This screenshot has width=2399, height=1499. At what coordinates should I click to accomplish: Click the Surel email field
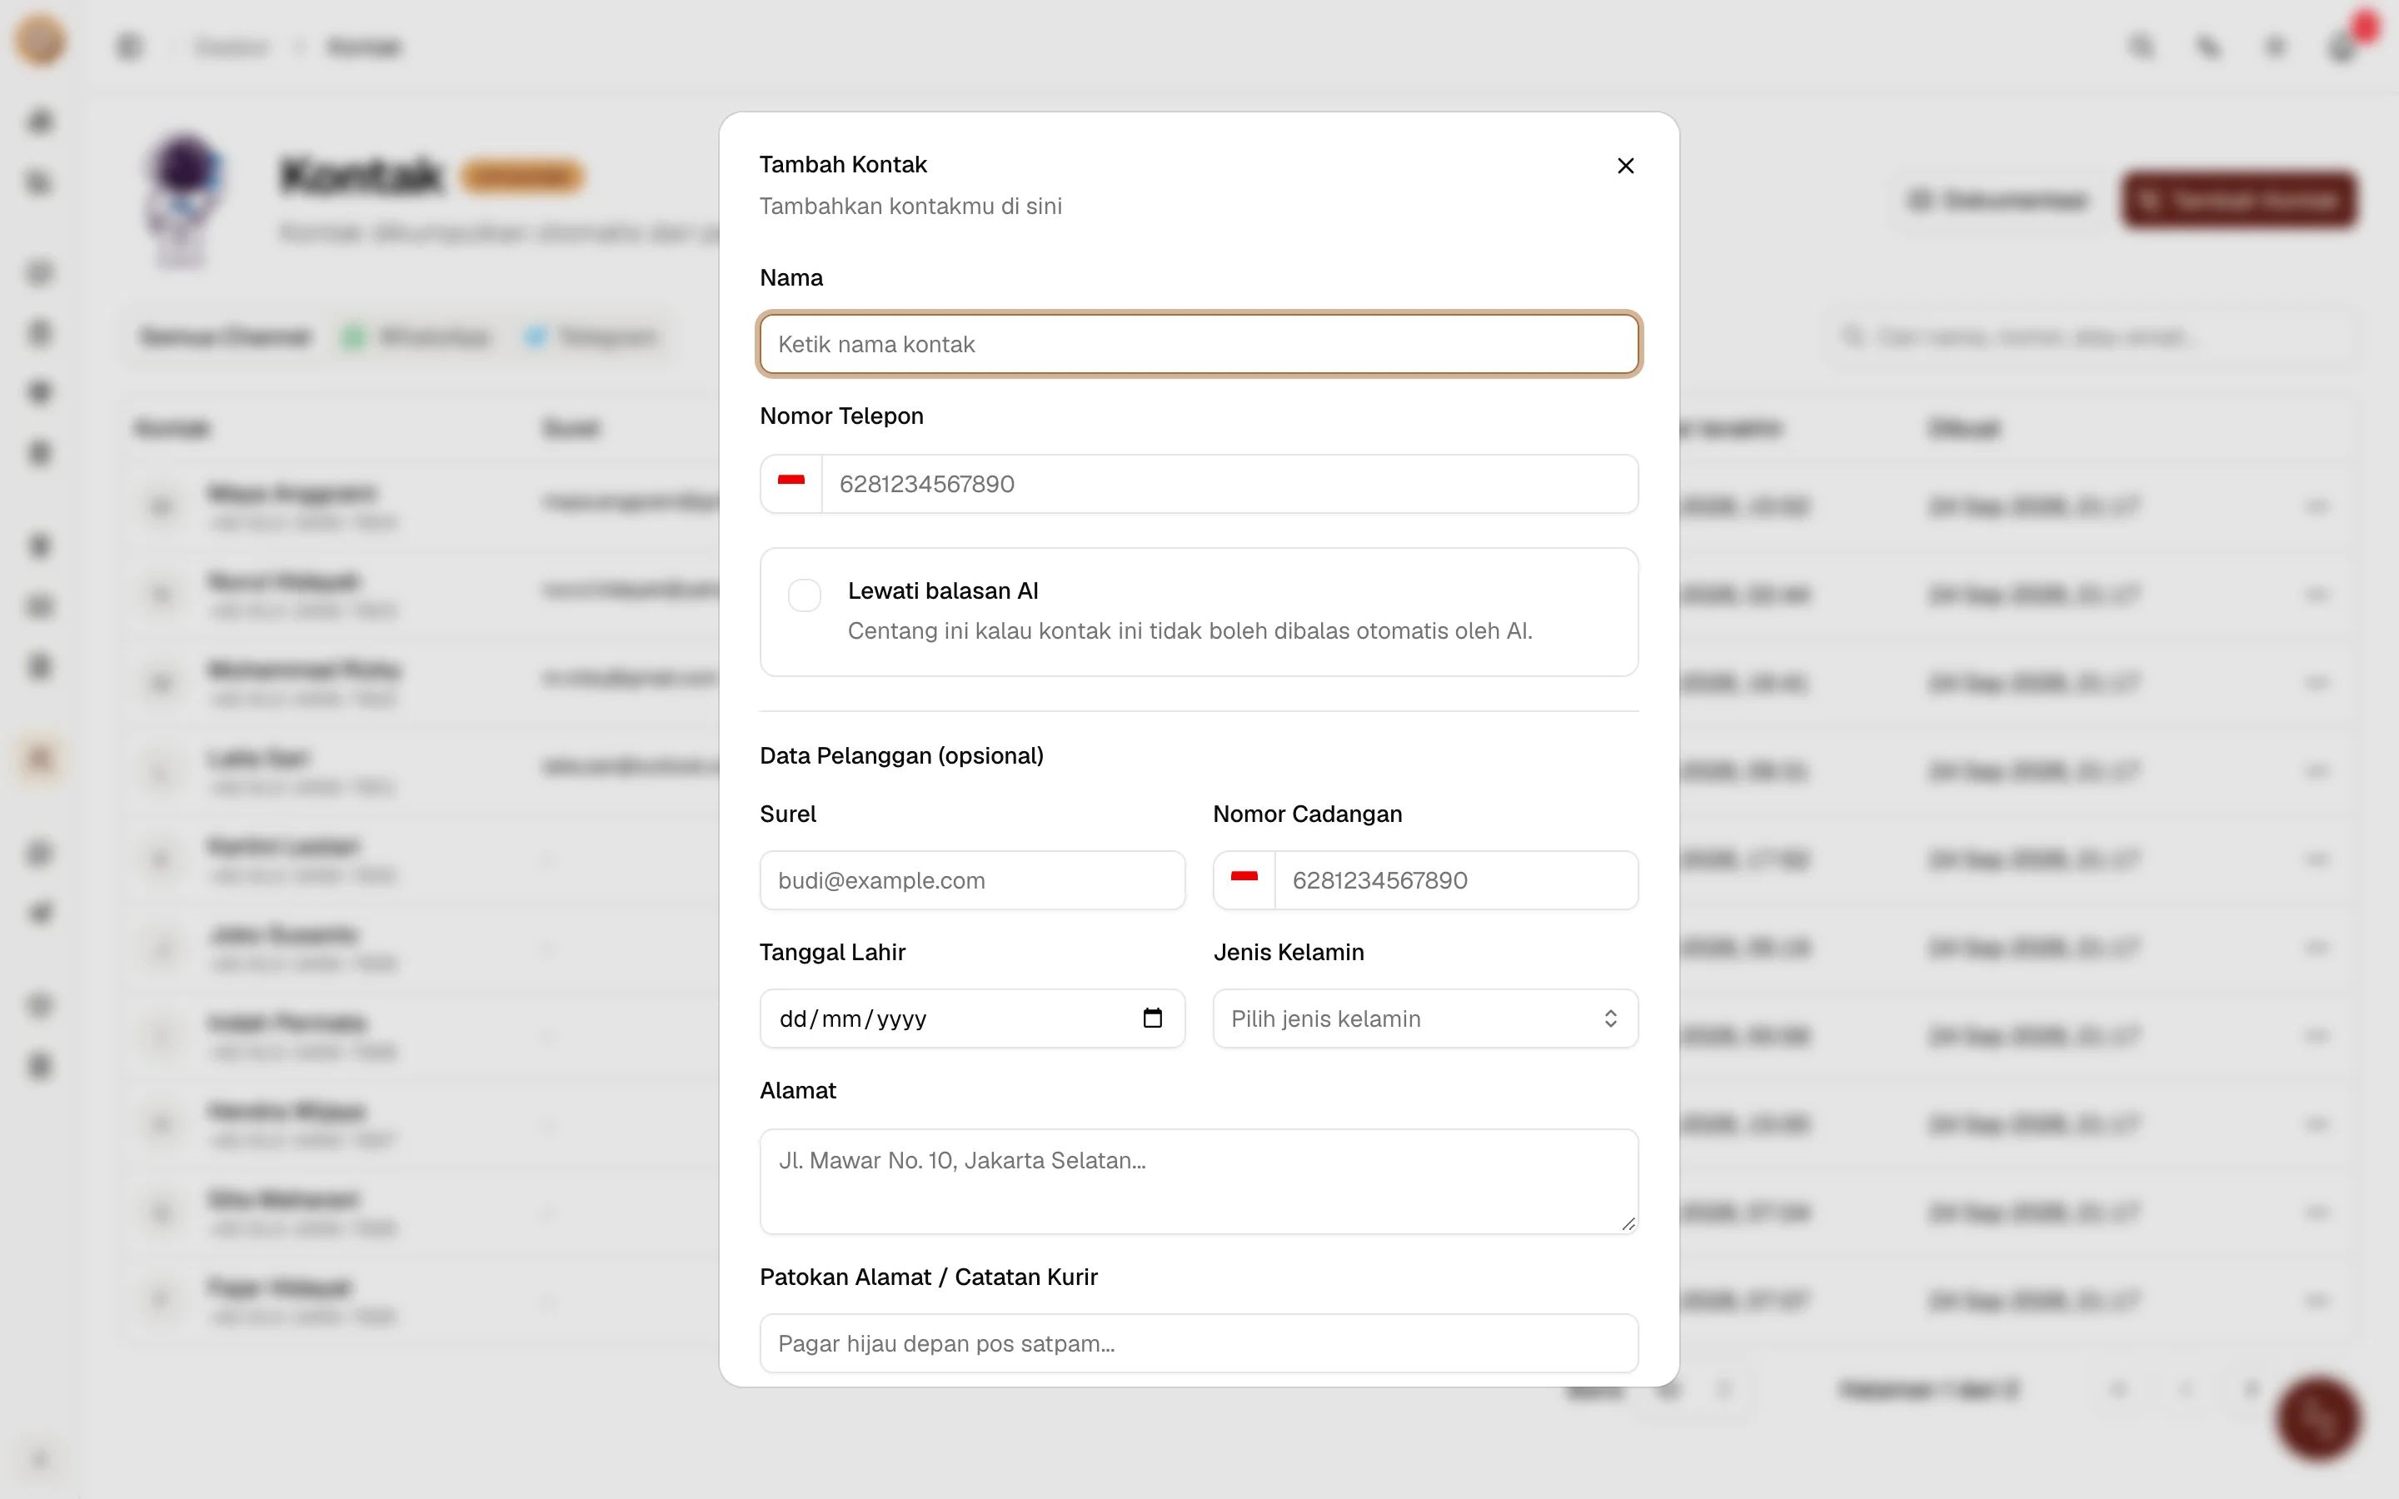[x=971, y=880]
